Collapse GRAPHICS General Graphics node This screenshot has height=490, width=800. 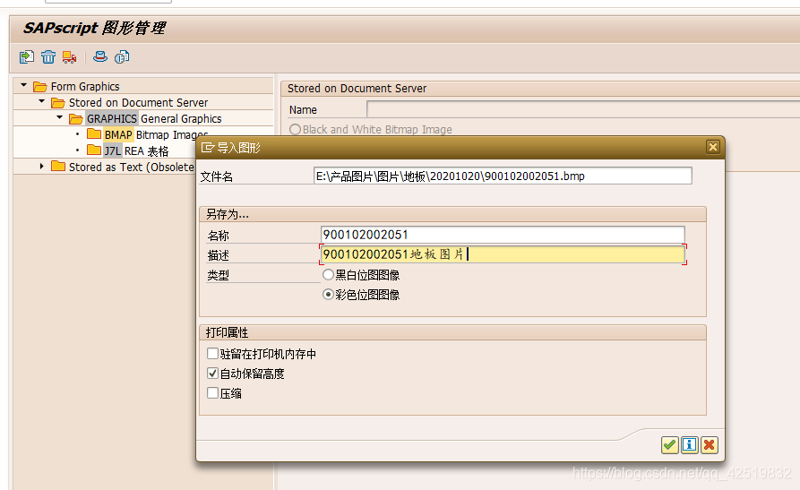pos(60,117)
